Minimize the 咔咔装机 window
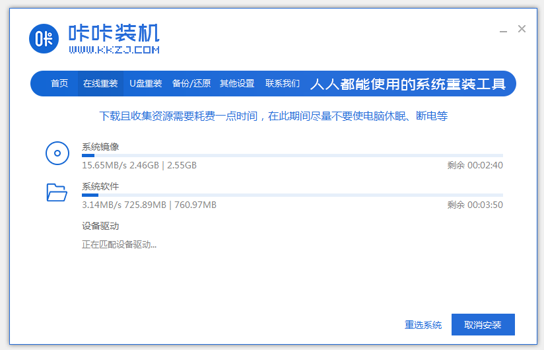544x350 pixels. point(503,30)
